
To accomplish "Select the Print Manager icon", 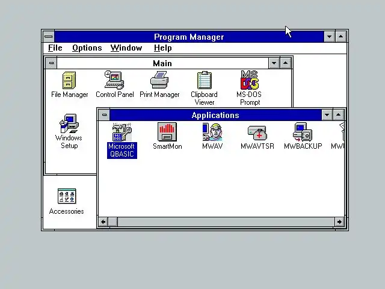I will [x=159, y=80].
